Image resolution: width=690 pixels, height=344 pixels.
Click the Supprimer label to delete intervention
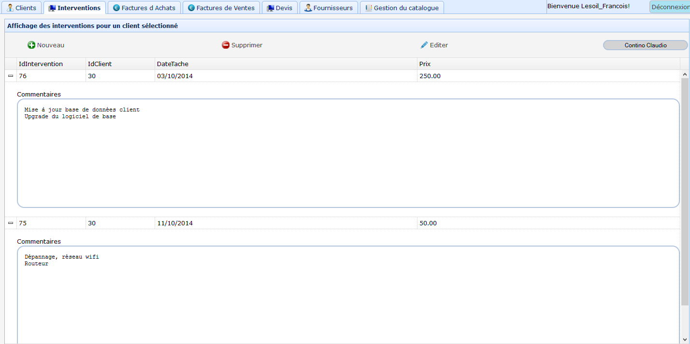247,45
